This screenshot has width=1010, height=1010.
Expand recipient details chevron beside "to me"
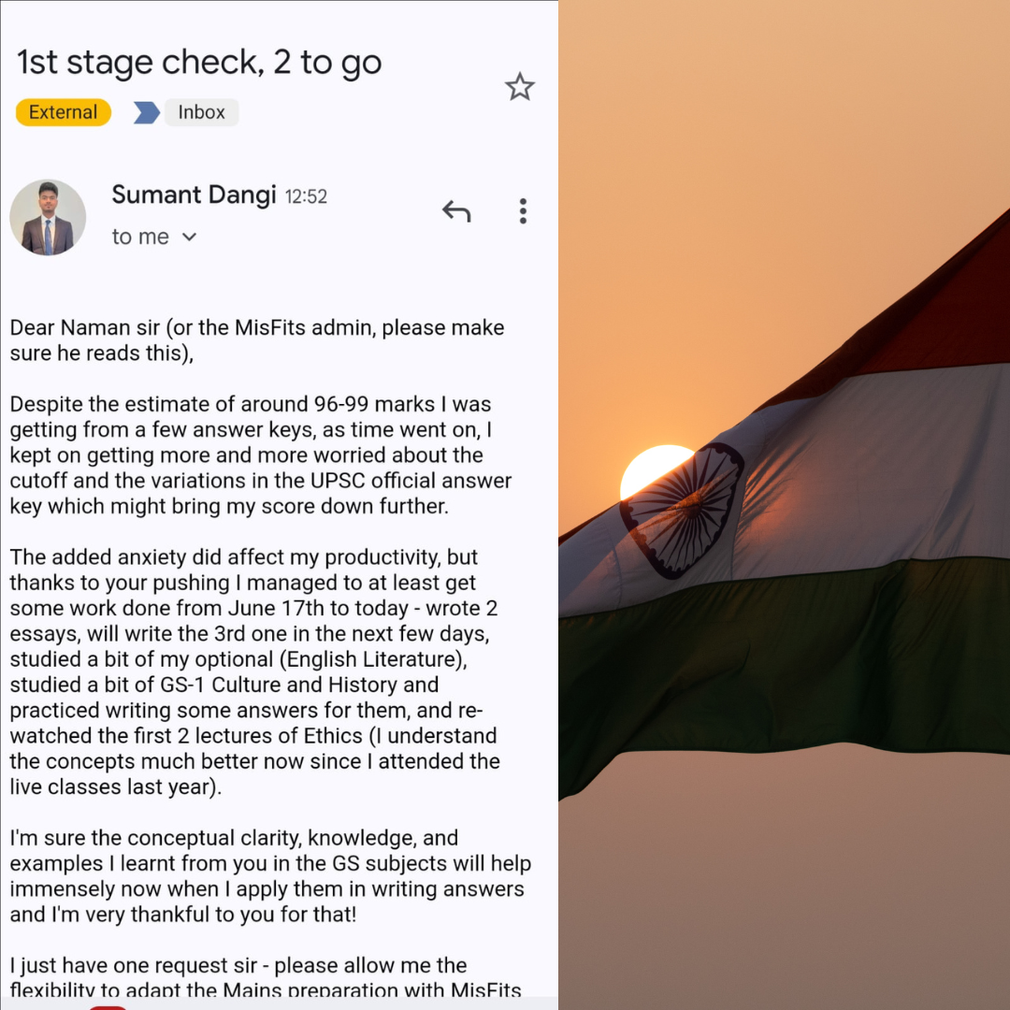click(x=189, y=237)
